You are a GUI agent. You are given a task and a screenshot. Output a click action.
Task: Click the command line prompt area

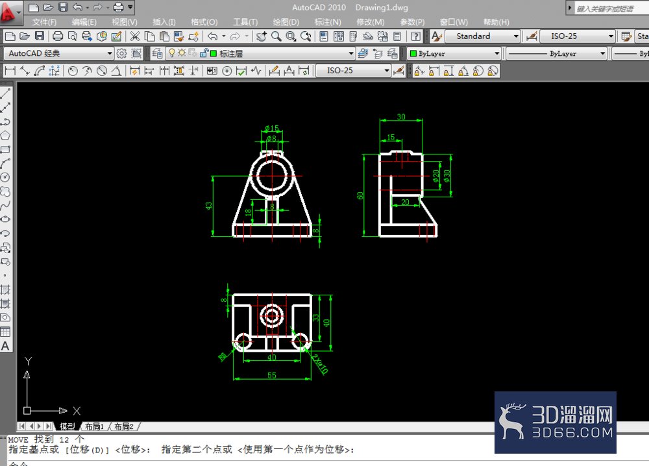pos(327,464)
